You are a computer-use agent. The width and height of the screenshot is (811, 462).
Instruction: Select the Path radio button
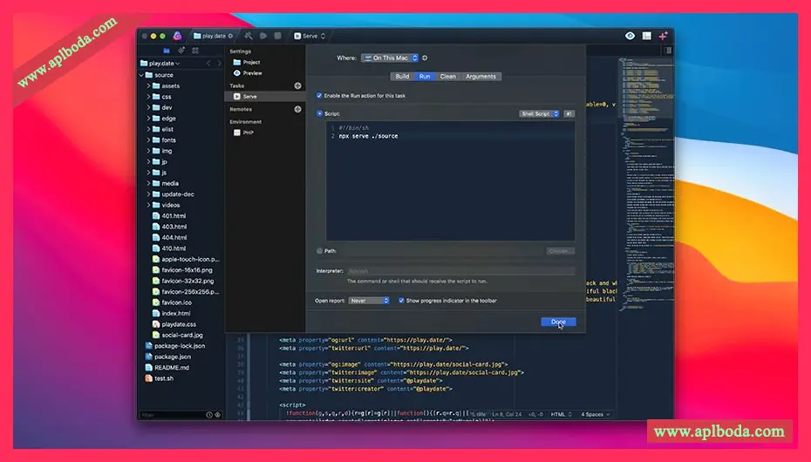pyautogui.click(x=319, y=250)
